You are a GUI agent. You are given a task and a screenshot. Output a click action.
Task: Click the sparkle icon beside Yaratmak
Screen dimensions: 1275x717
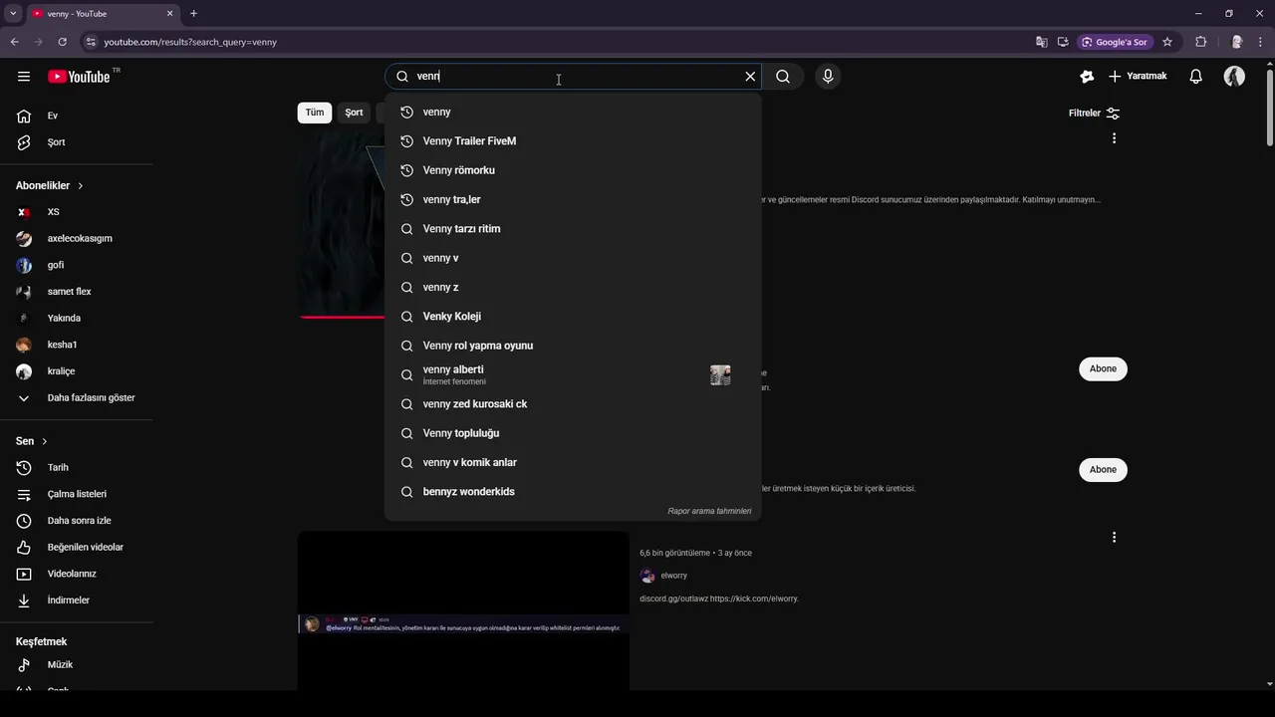[1087, 77]
